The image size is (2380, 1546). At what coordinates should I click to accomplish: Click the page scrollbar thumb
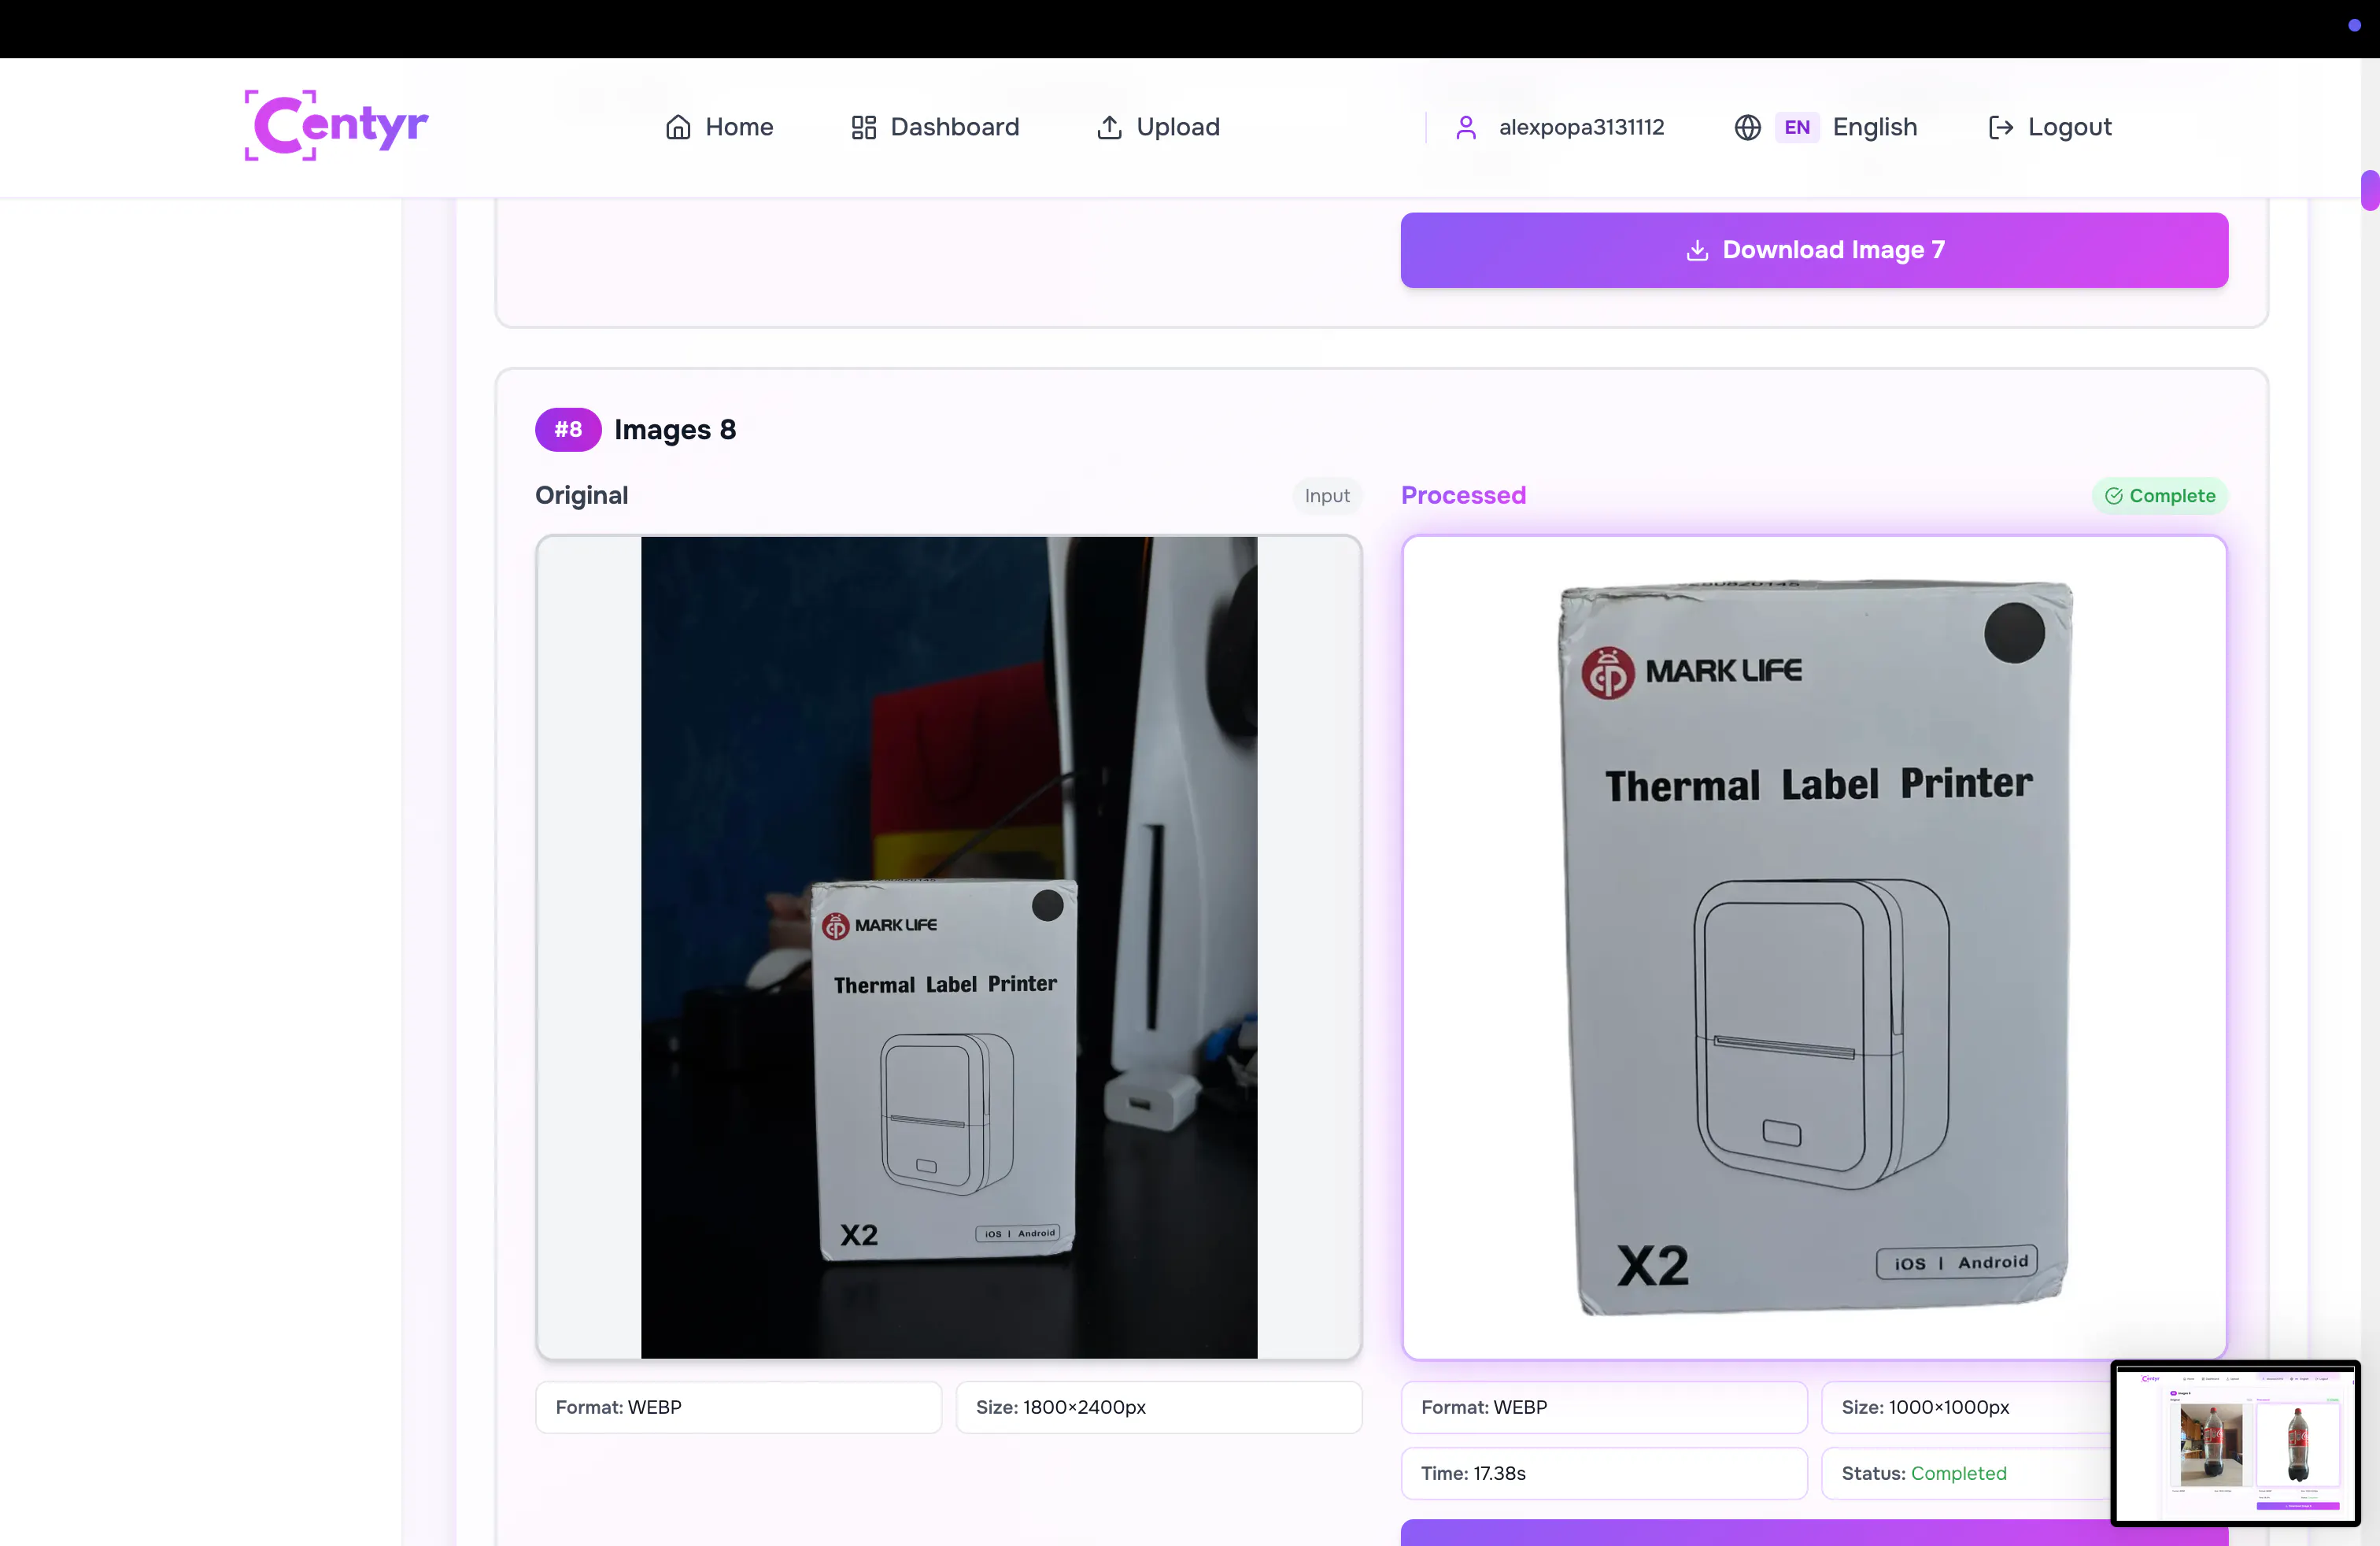pyautogui.click(x=2370, y=190)
